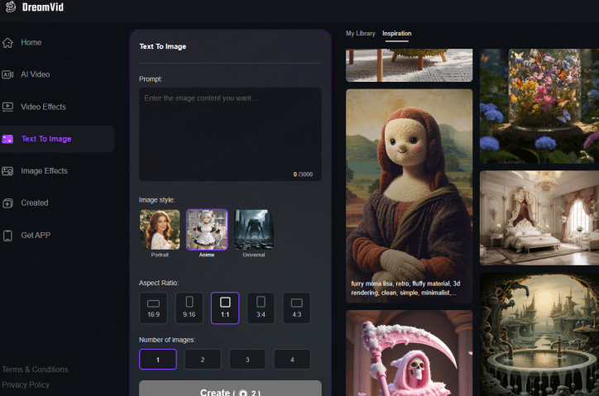Click the furry mona lisa prompt caption
Image resolution: width=599 pixels, height=396 pixels.
tap(405, 288)
